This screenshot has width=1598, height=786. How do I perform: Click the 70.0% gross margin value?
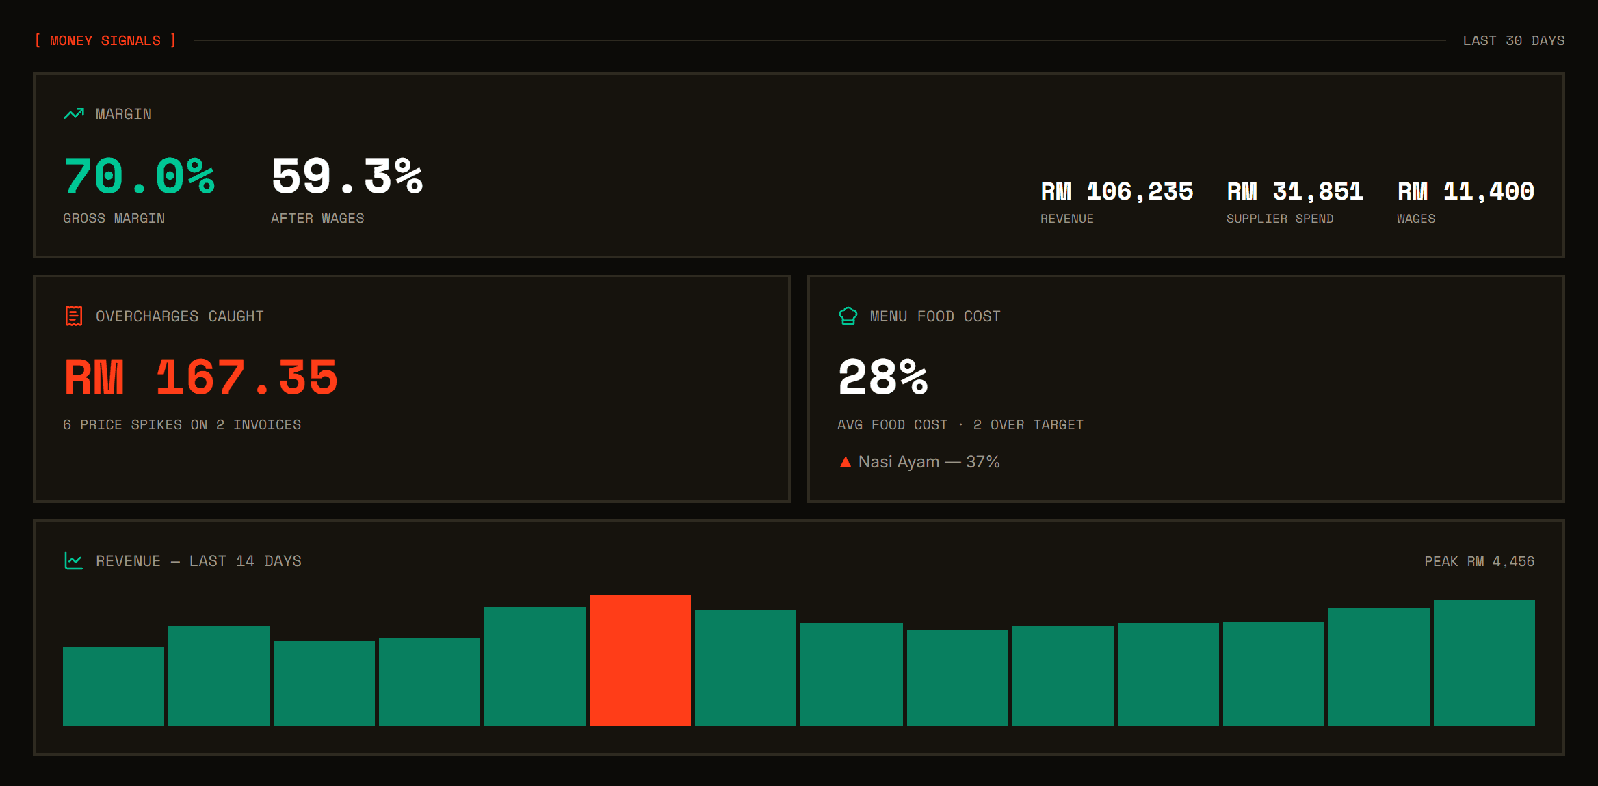point(140,176)
